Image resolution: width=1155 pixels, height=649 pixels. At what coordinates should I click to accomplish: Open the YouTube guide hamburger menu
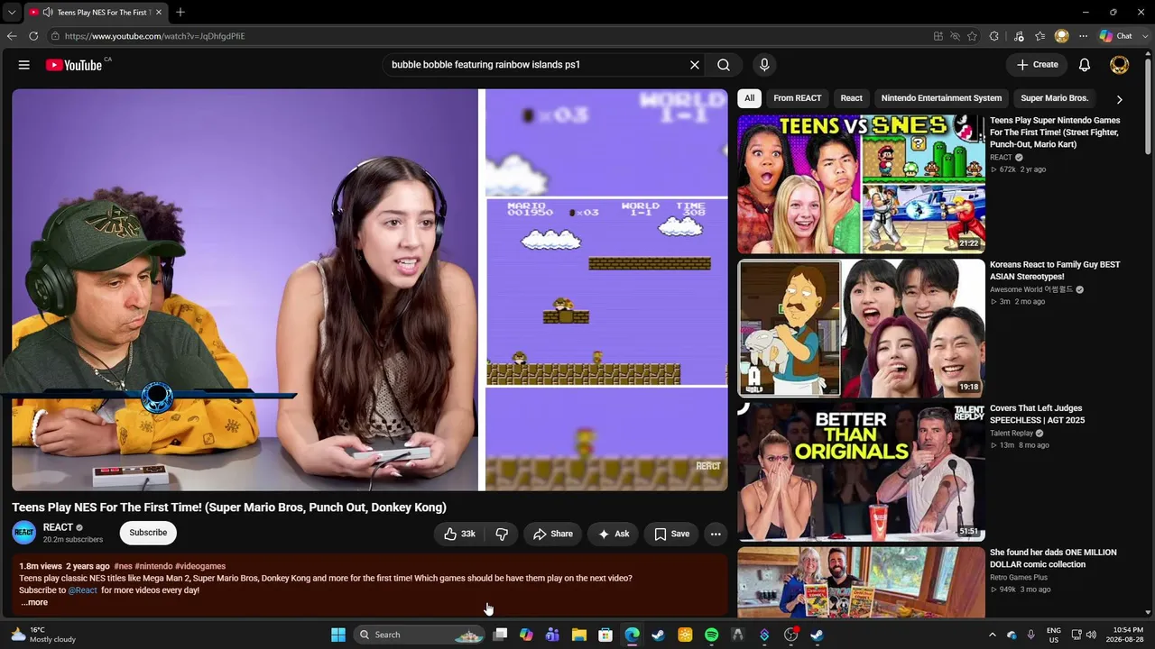click(24, 65)
